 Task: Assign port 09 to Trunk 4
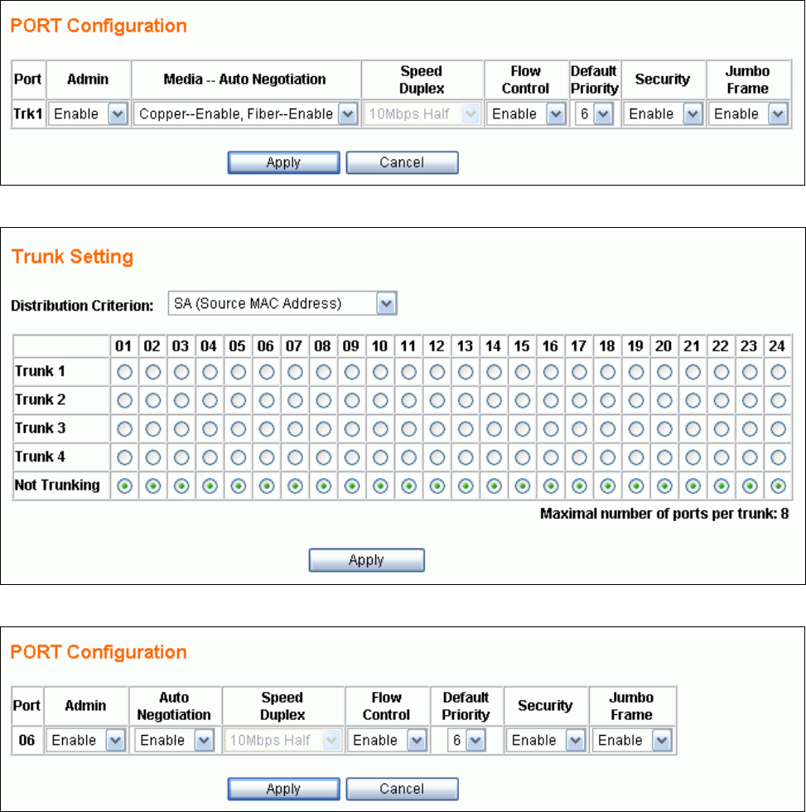[x=352, y=457]
